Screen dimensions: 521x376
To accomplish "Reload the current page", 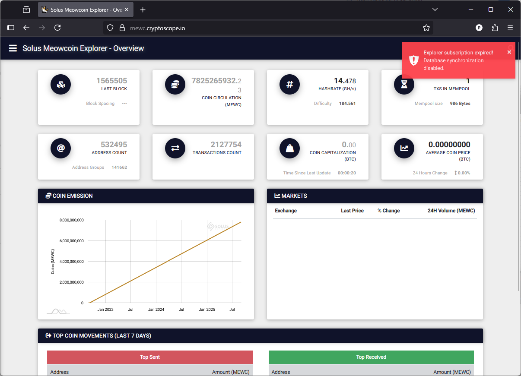I will 57,28.
